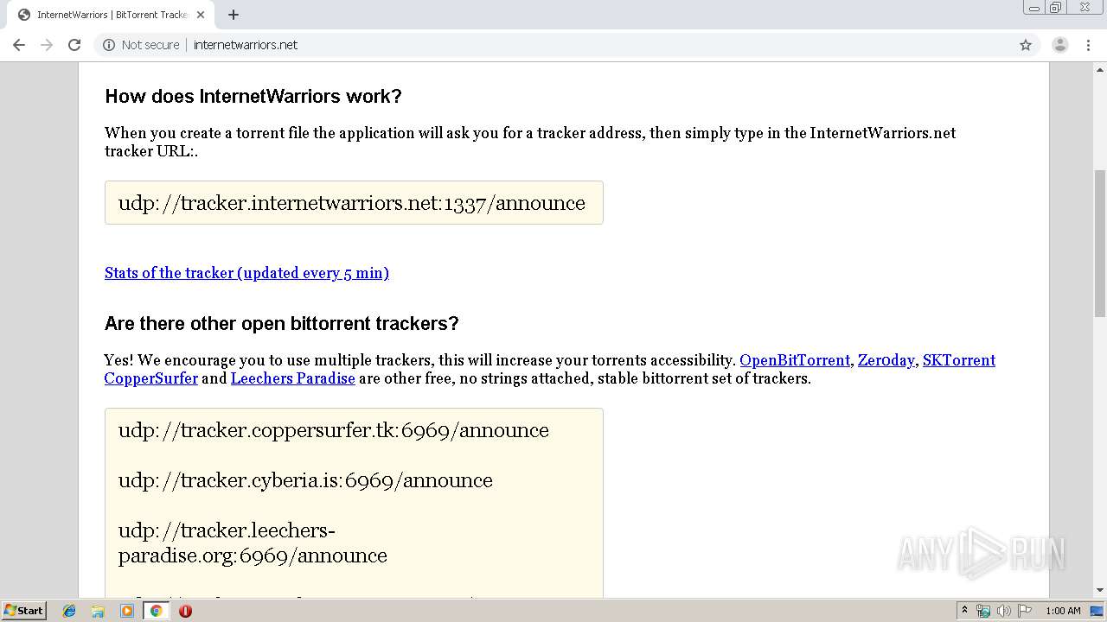
Task: Visit the SKTorrent link
Action: click(959, 360)
